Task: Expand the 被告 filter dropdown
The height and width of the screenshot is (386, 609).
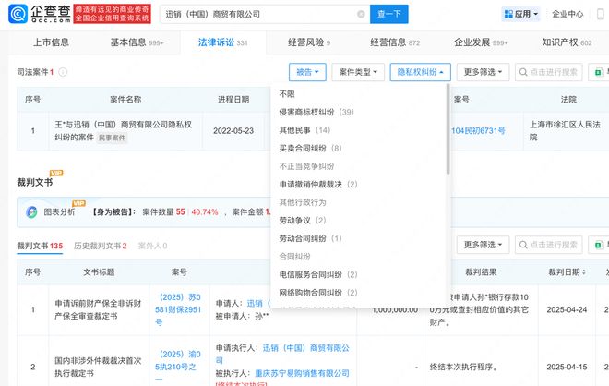Action: [x=307, y=71]
